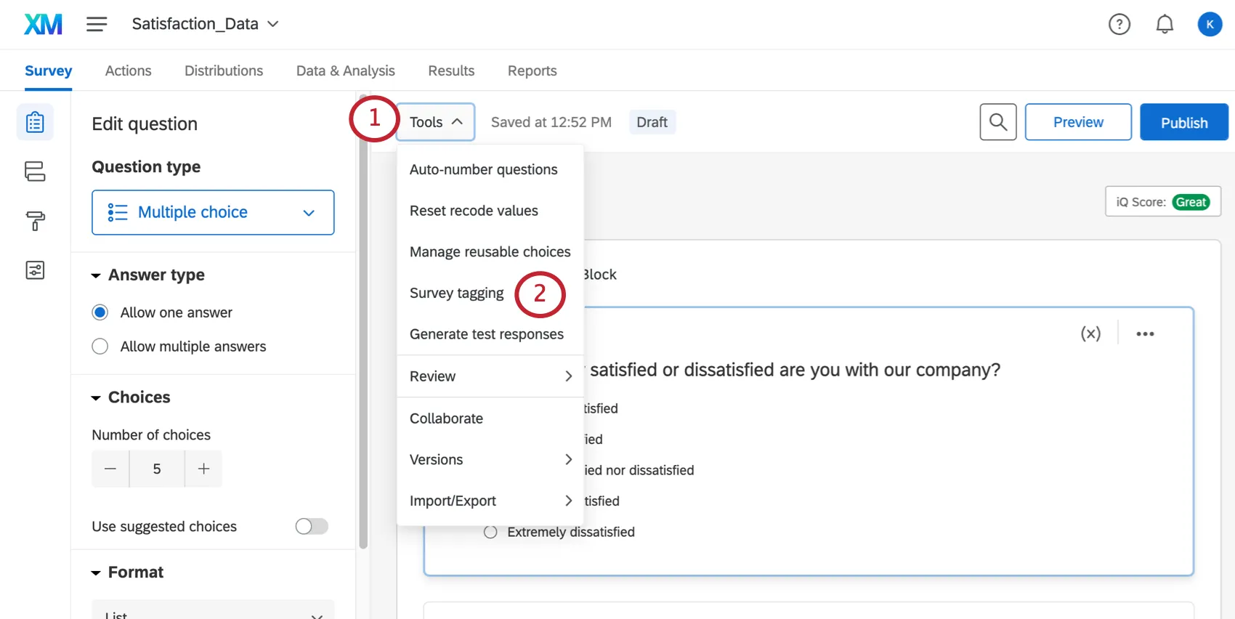Screen dimensions: 1235x619
Task: Increase number of choices with plus
Action: 203,469
